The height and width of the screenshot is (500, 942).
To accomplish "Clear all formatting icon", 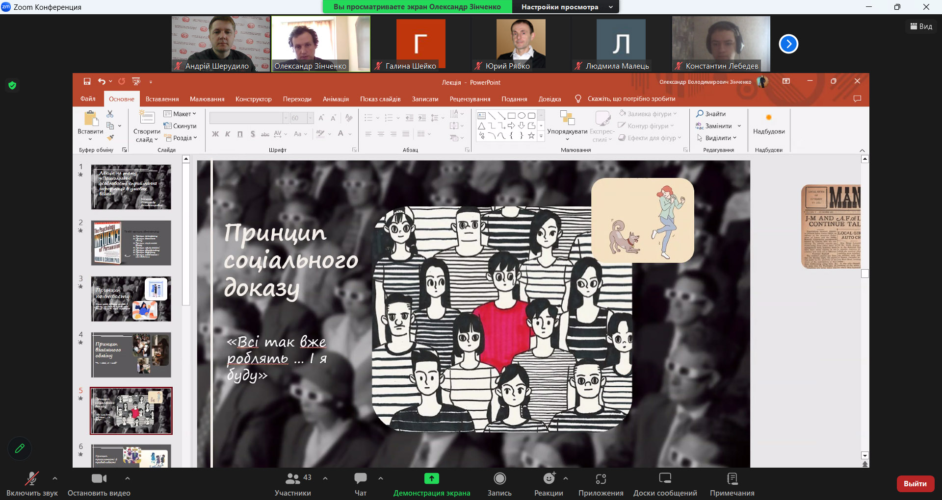I will [x=349, y=118].
